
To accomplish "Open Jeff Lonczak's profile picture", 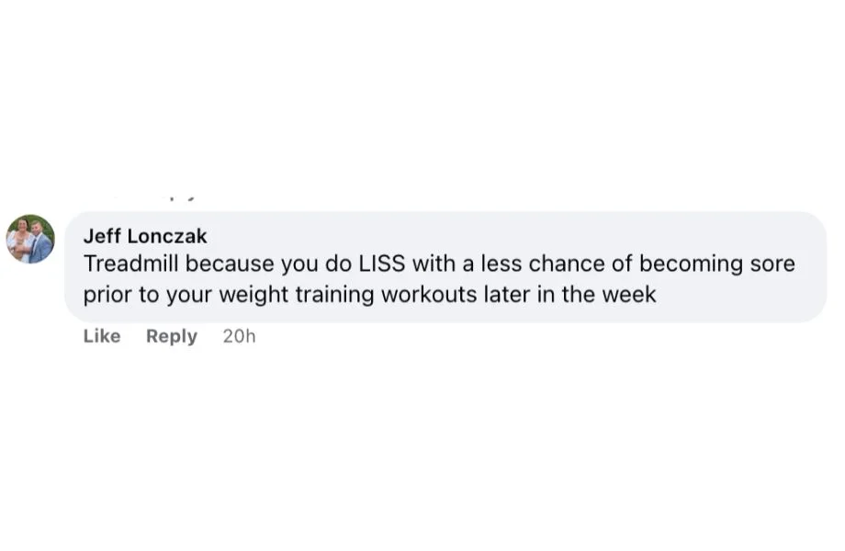I will click(x=30, y=240).
